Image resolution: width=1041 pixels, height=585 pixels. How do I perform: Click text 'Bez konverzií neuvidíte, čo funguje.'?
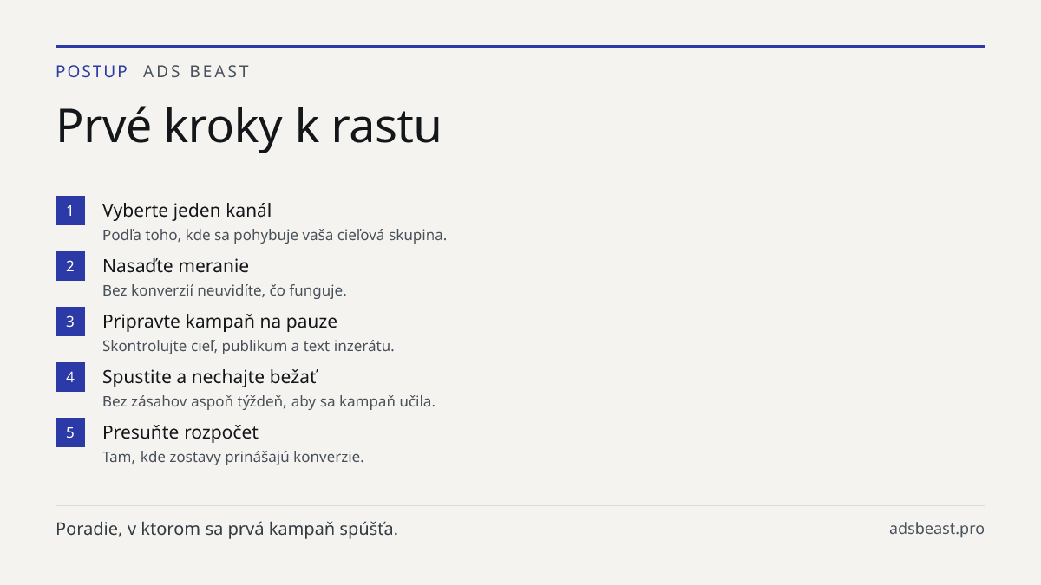(x=224, y=290)
